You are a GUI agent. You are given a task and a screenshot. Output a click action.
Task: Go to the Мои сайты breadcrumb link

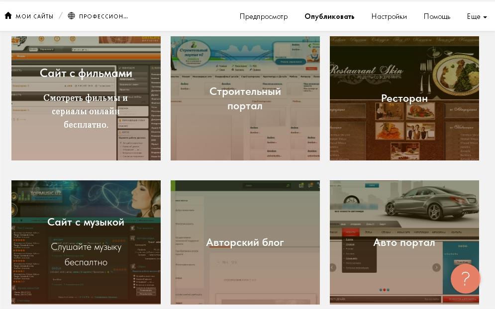tap(34, 16)
